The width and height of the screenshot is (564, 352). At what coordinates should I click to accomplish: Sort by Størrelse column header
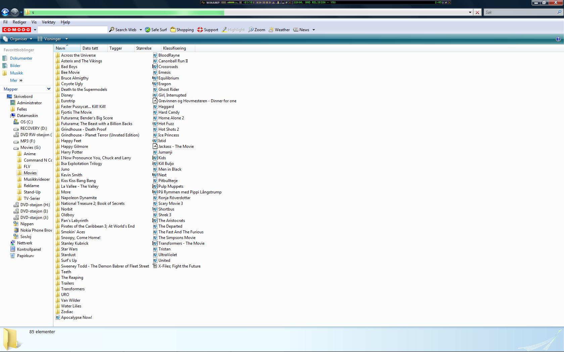click(x=148, y=48)
